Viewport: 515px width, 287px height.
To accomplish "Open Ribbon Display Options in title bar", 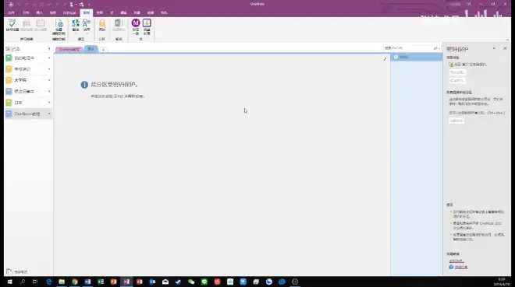I will 469,4.
